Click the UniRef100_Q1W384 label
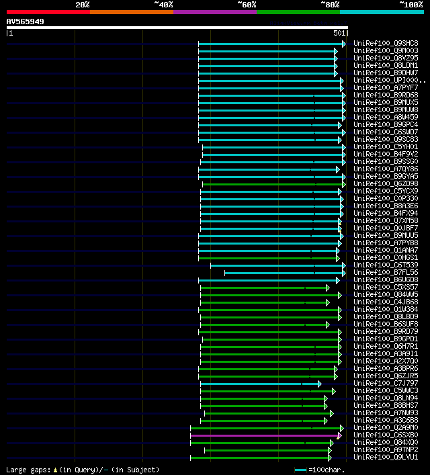Screen dimensions: 430x475 (386, 309)
